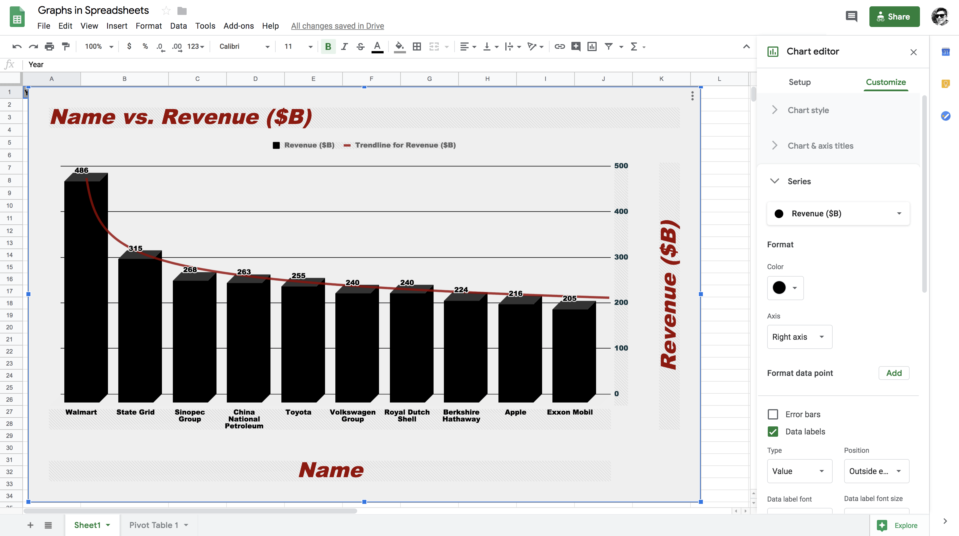Click the merge cells icon
The height and width of the screenshot is (536, 959).
click(x=434, y=46)
